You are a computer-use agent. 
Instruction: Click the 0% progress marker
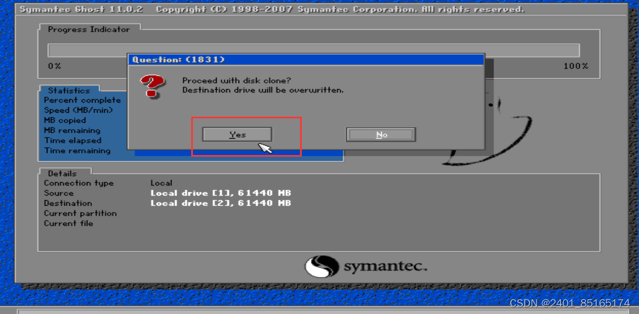tap(55, 66)
